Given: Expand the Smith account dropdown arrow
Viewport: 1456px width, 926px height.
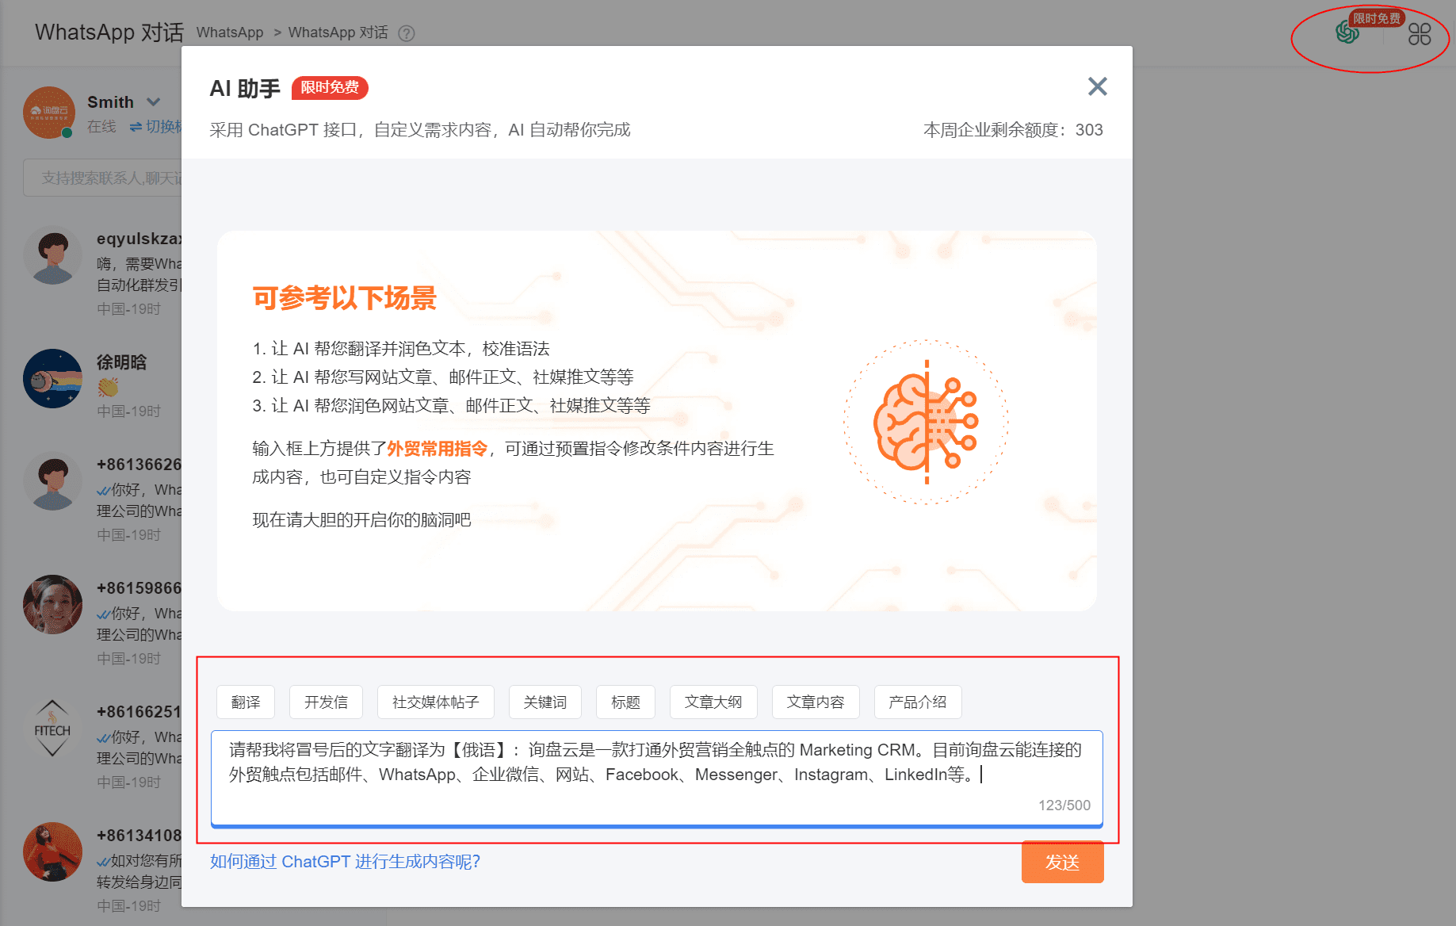Looking at the screenshot, I should 154,101.
